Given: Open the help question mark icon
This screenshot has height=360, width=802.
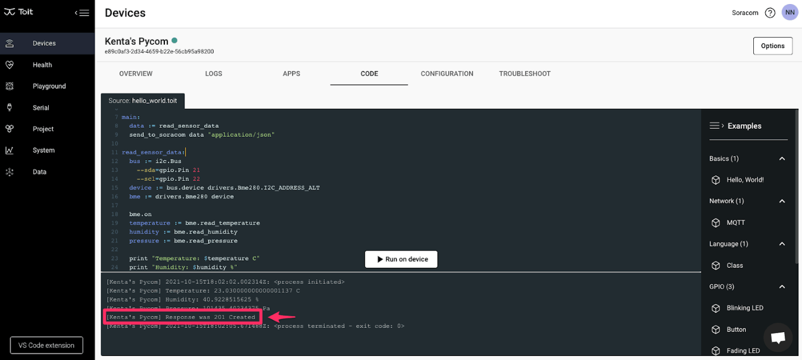Looking at the screenshot, I should point(770,13).
